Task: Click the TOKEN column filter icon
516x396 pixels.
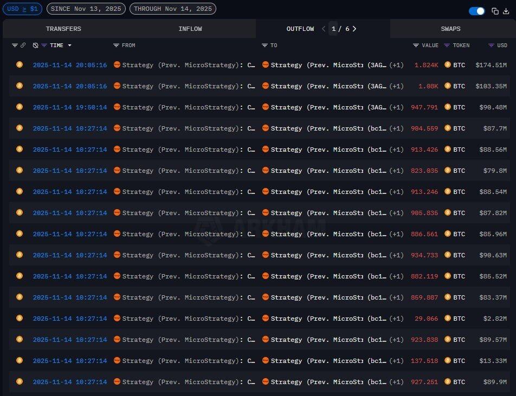Action: [x=447, y=46]
